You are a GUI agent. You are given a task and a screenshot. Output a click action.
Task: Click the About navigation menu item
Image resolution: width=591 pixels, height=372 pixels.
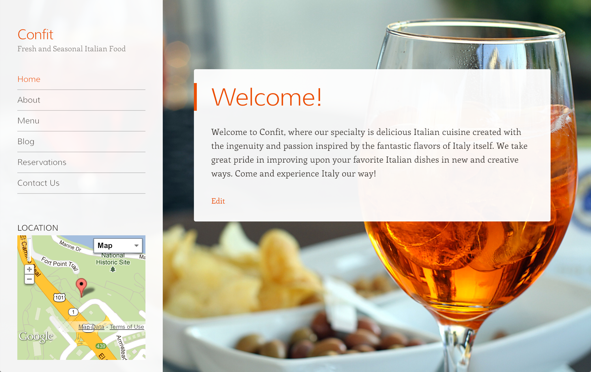(29, 100)
